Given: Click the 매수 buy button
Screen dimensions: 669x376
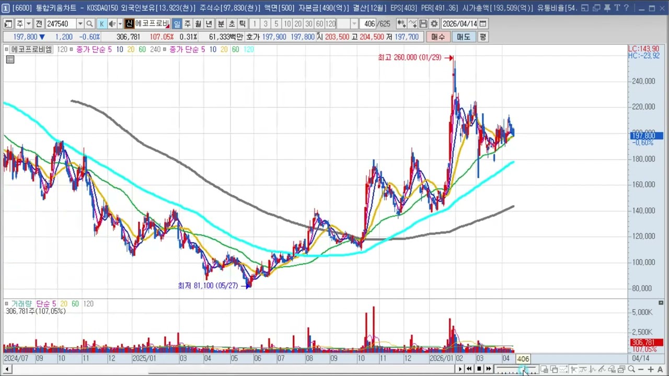Looking at the screenshot, I should click(438, 37).
